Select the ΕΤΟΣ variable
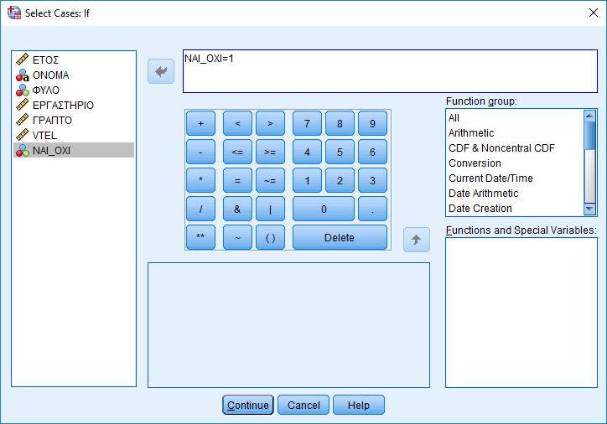607x424 pixels. tap(74, 59)
